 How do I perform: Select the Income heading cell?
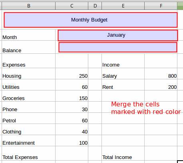click(x=123, y=61)
